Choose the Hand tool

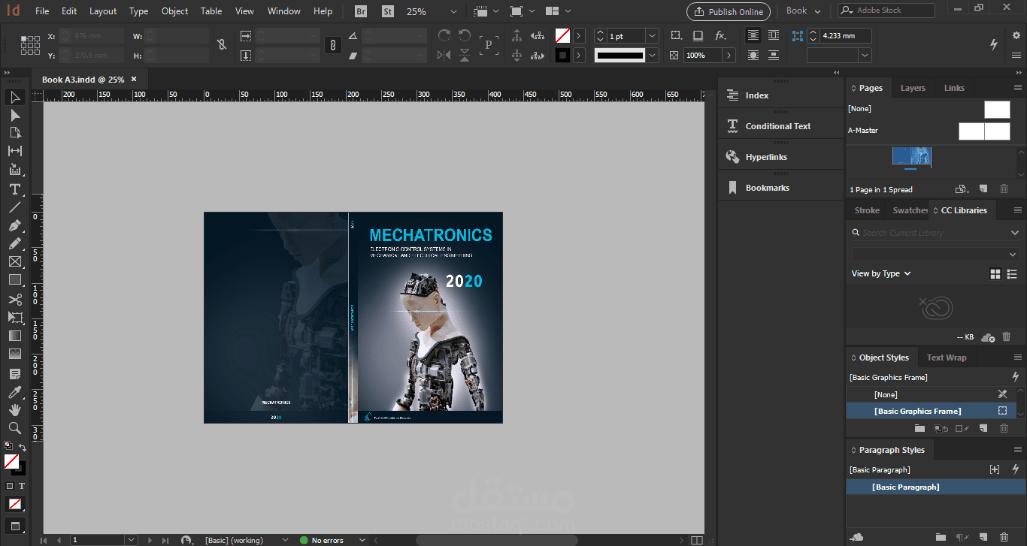pos(14,410)
